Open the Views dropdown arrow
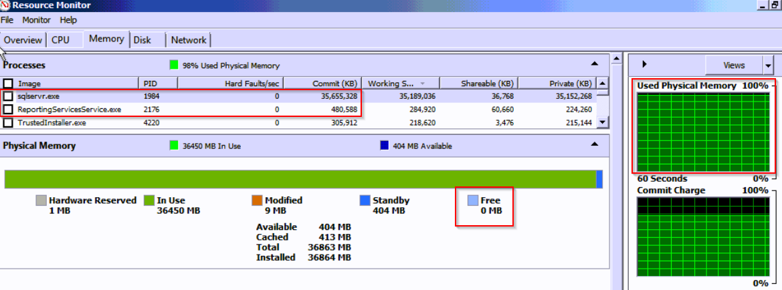 [768, 65]
